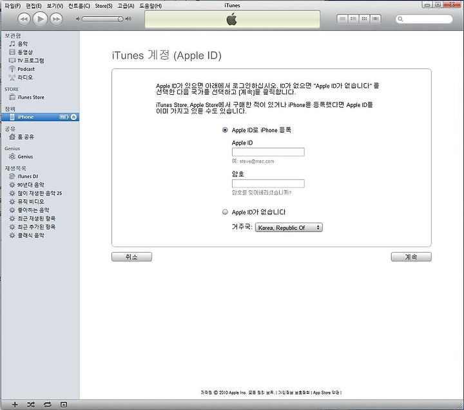Open the 가입정보 보호정책 privacy link
Viewport: 464px width, 410px height.
294,393
